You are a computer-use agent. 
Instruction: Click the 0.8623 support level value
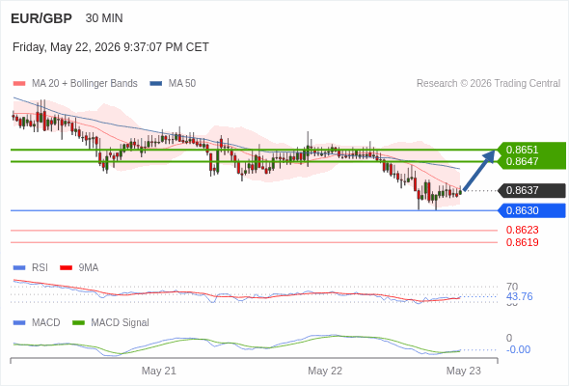point(522,230)
